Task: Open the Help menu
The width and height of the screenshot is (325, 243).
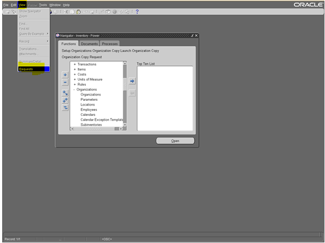Action: point(67,5)
